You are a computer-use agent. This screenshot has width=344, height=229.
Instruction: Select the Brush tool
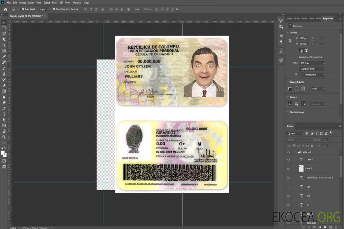(x=4, y=68)
